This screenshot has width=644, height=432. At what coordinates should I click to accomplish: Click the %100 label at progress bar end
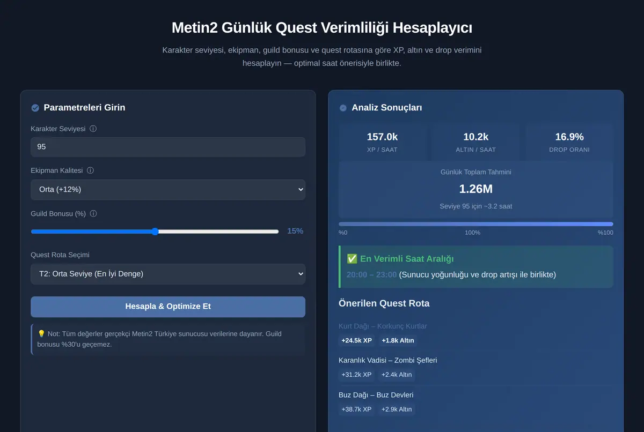(605, 233)
